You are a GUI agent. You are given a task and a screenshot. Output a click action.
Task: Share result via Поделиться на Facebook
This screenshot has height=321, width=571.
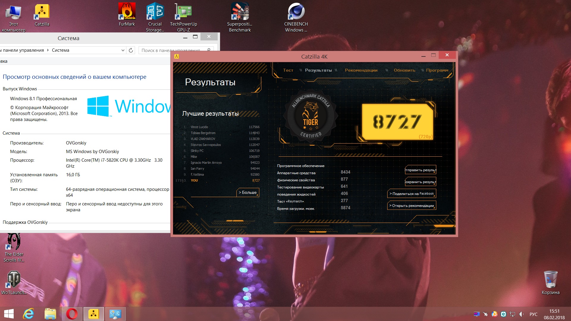coord(412,193)
